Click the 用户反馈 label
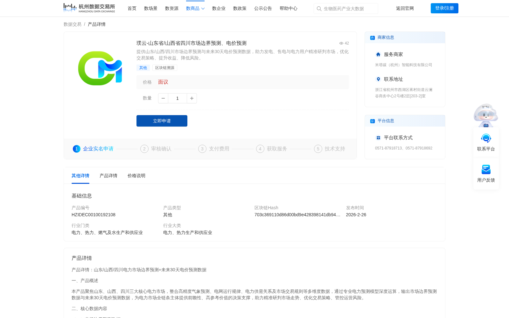The width and height of the screenshot is (509, 318). (x=486, y=180)
